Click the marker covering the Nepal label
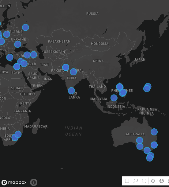 pos(73,72)
